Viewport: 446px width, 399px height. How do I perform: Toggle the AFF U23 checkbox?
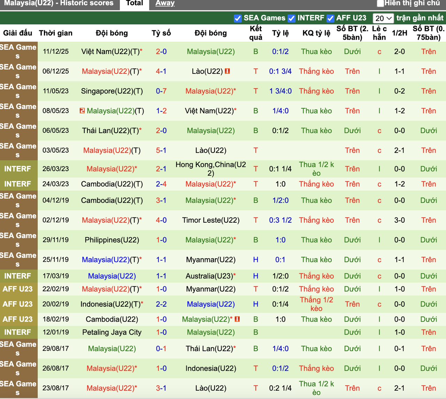[330, 18]
